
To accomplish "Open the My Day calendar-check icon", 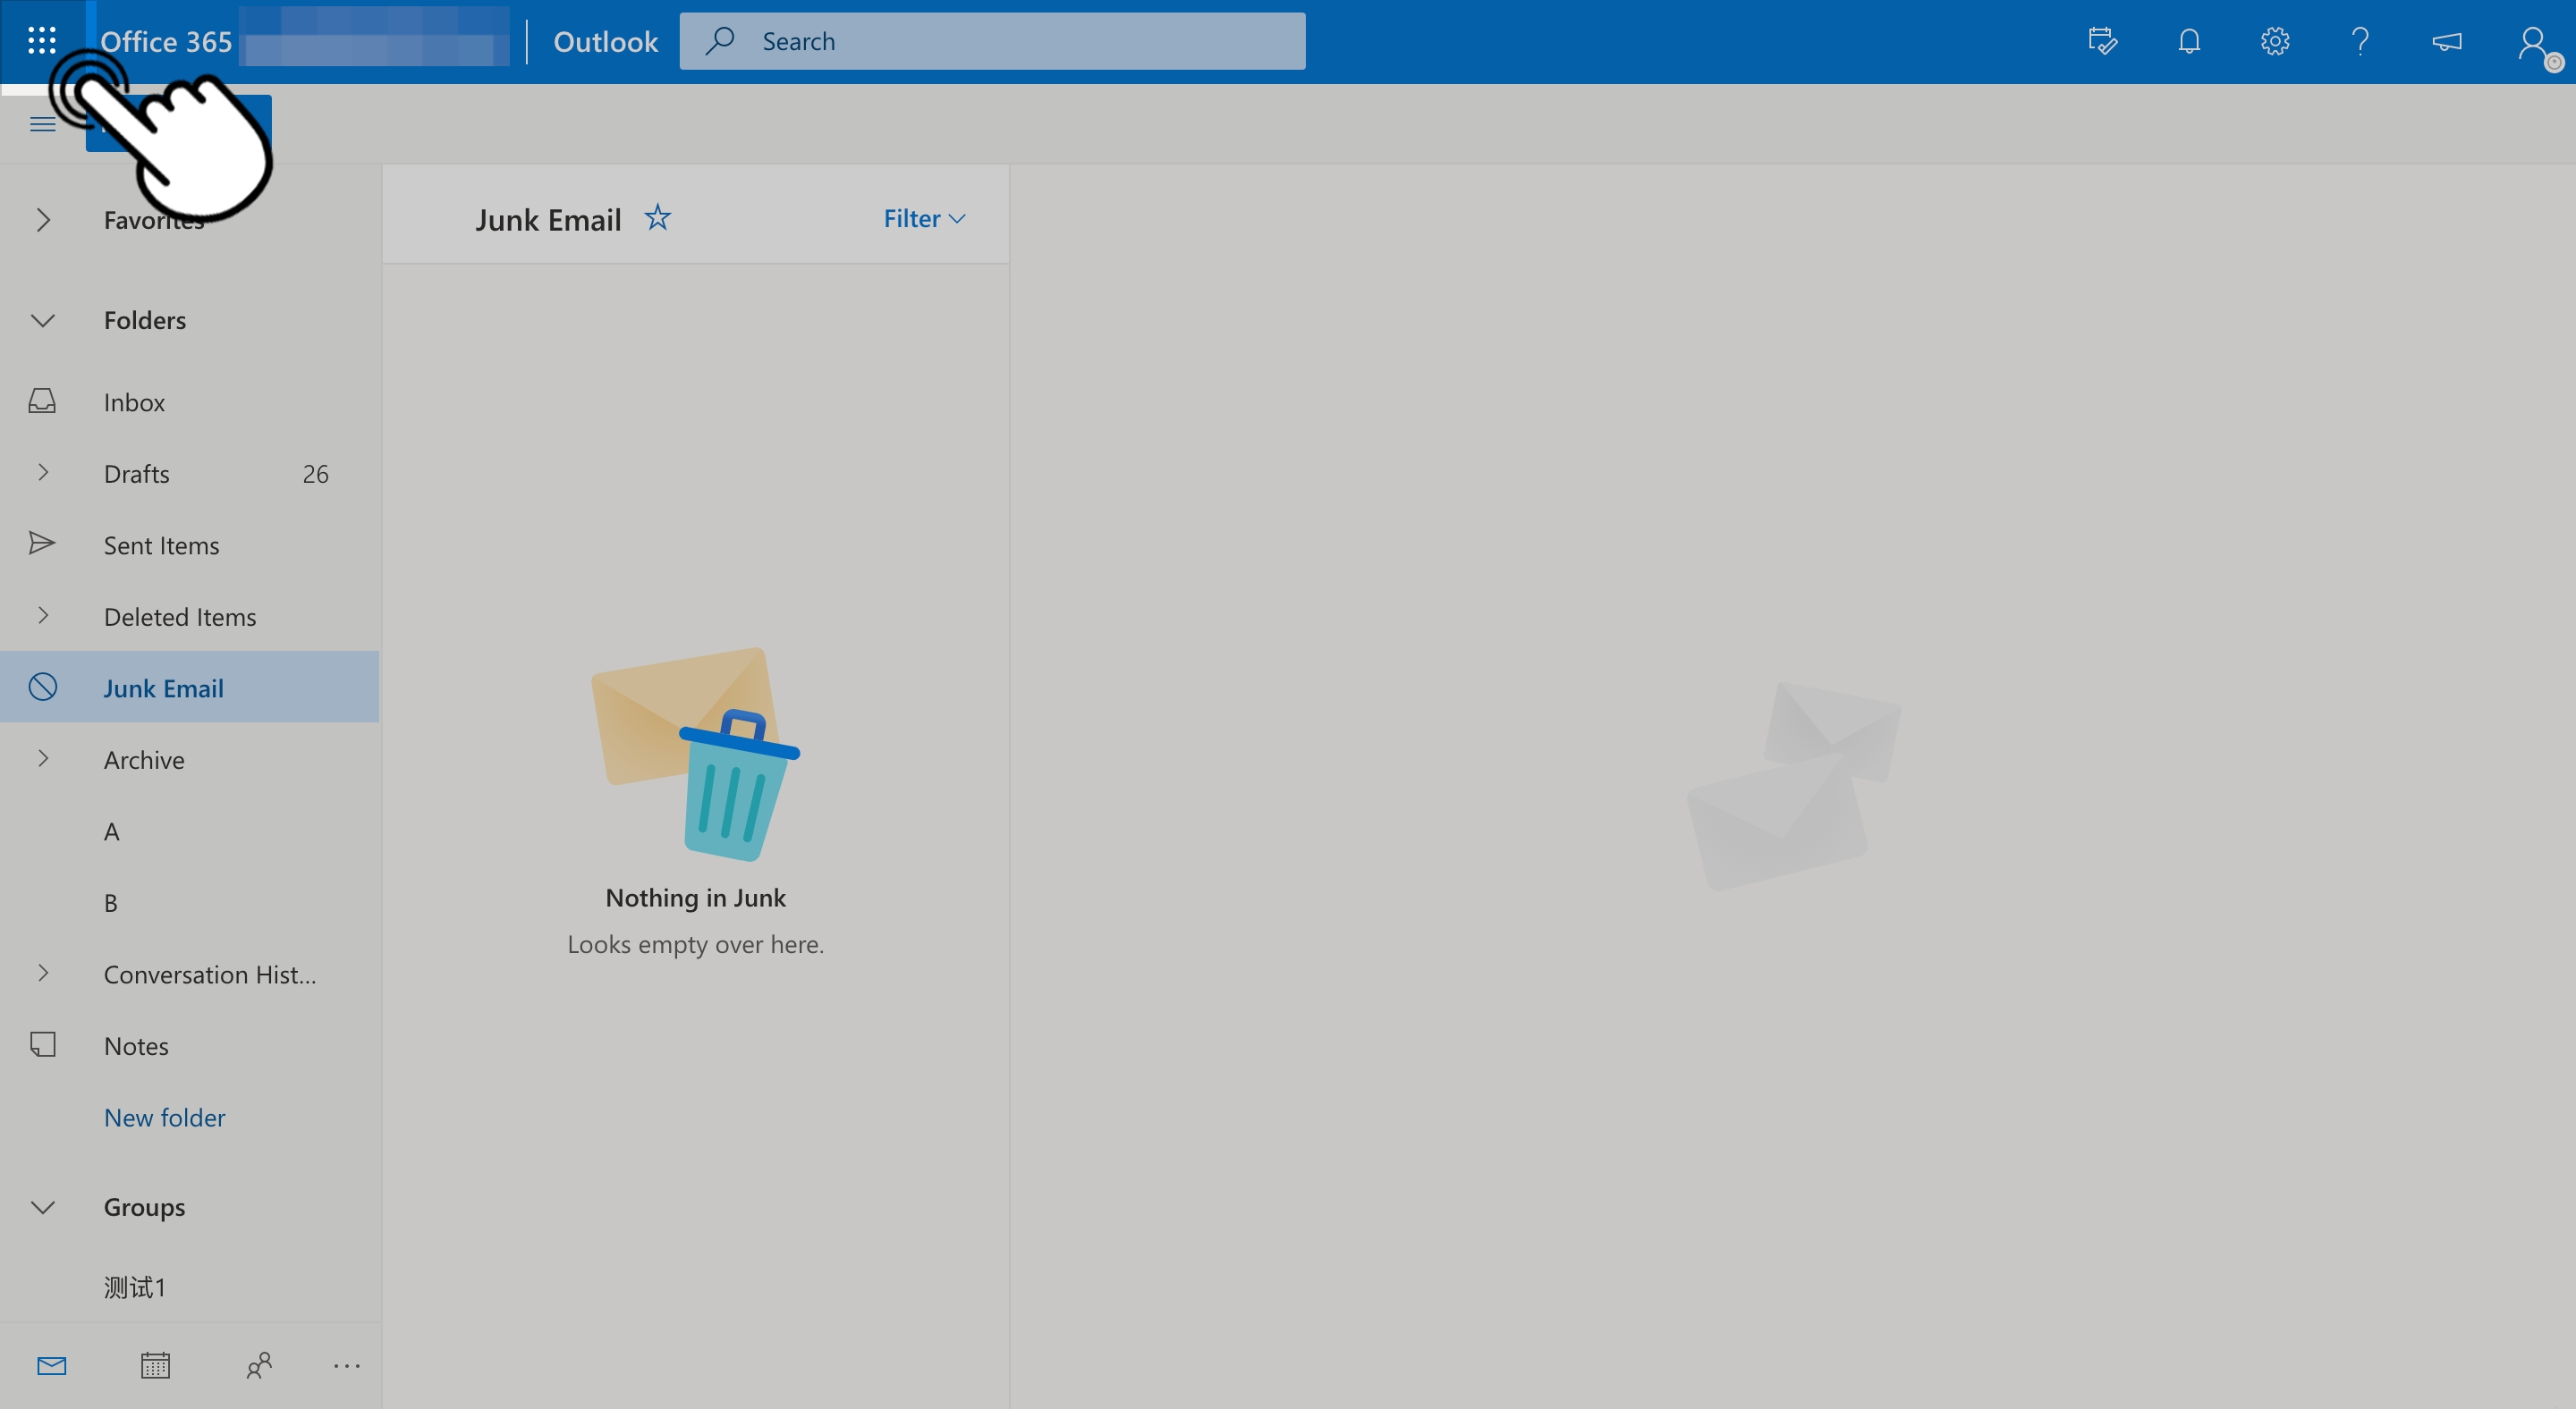I will pos(2102,41).
